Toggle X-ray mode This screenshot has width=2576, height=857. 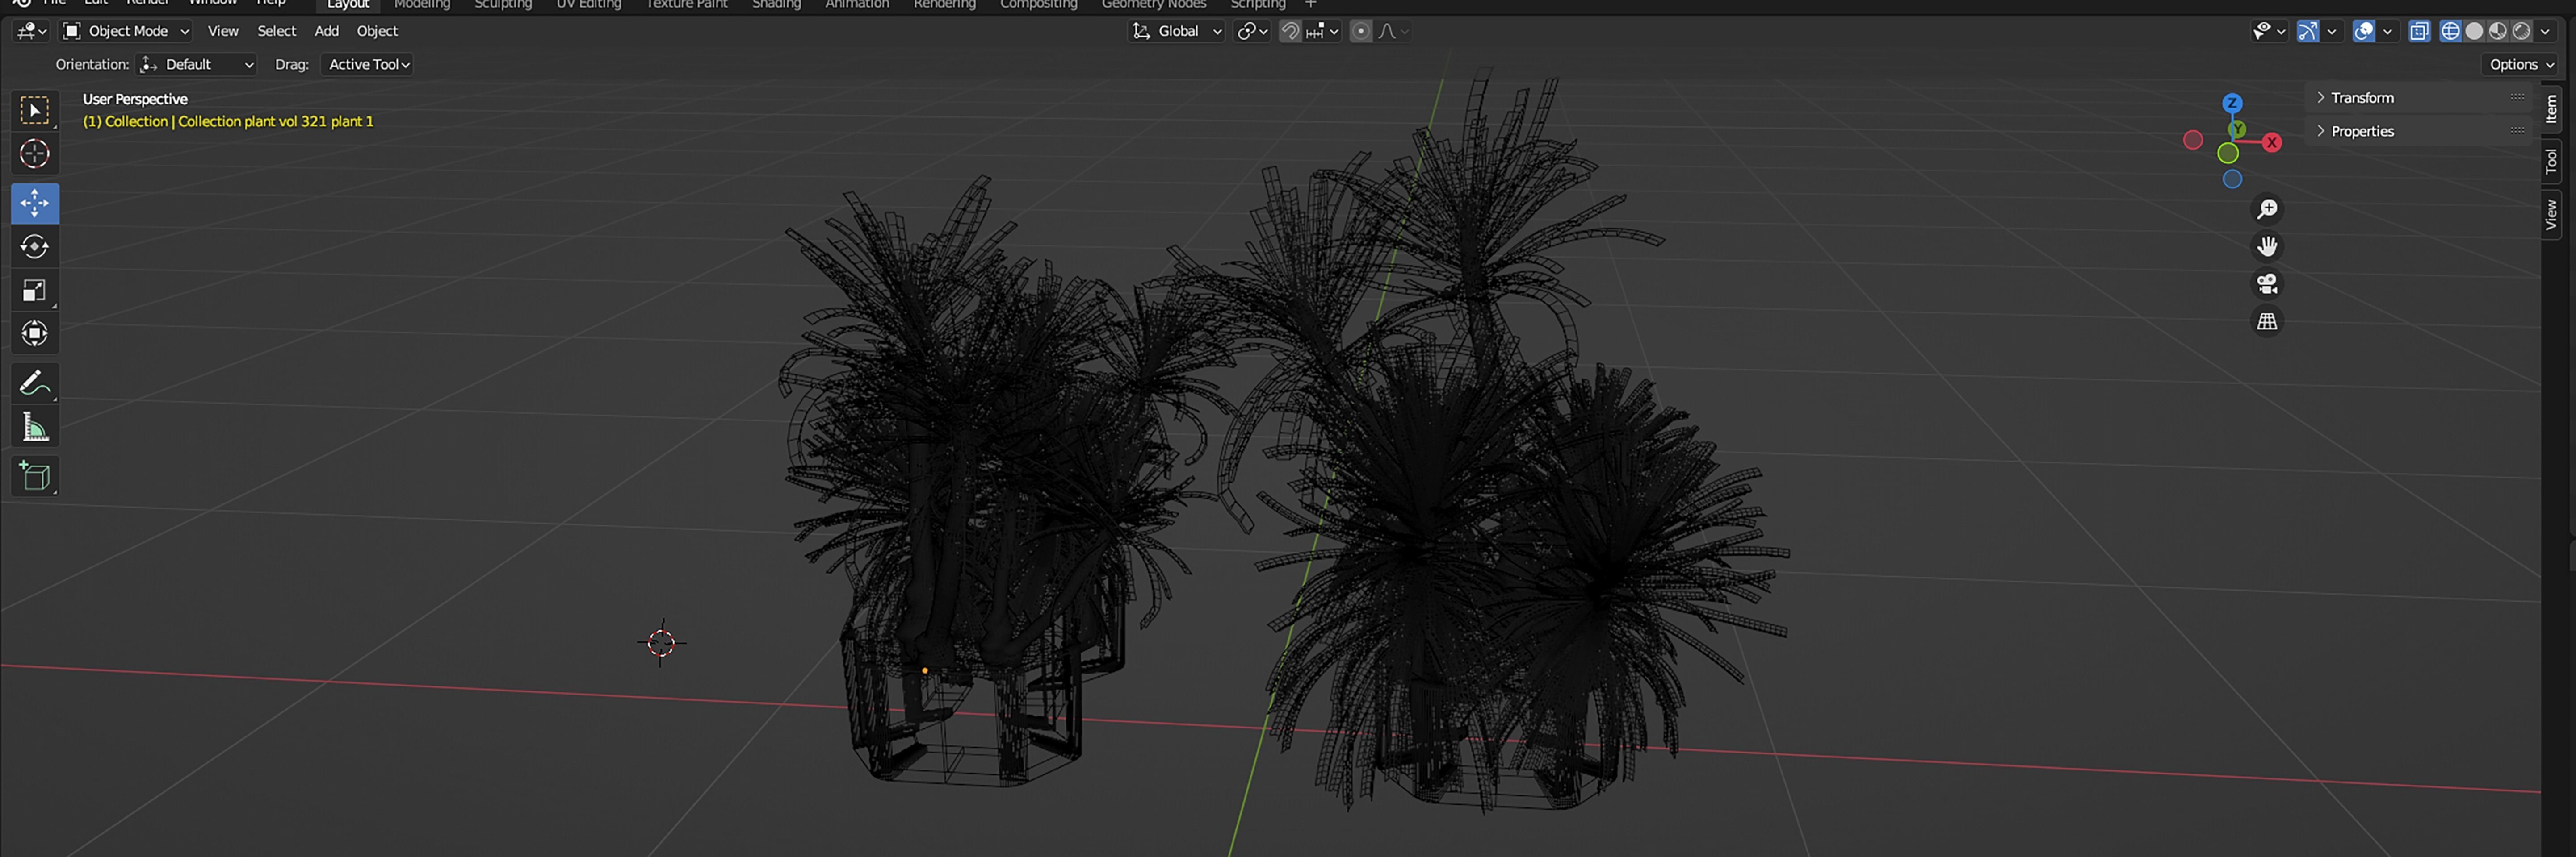(x=2419, y=31)
